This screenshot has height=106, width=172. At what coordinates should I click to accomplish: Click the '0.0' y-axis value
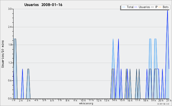pyautogui.click(x=10, y=99)
